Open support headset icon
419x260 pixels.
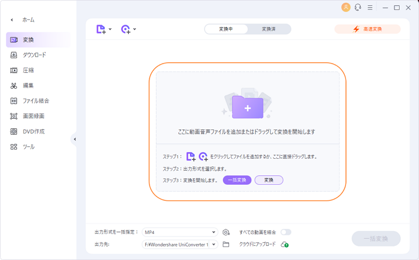[x=358, y=8]
